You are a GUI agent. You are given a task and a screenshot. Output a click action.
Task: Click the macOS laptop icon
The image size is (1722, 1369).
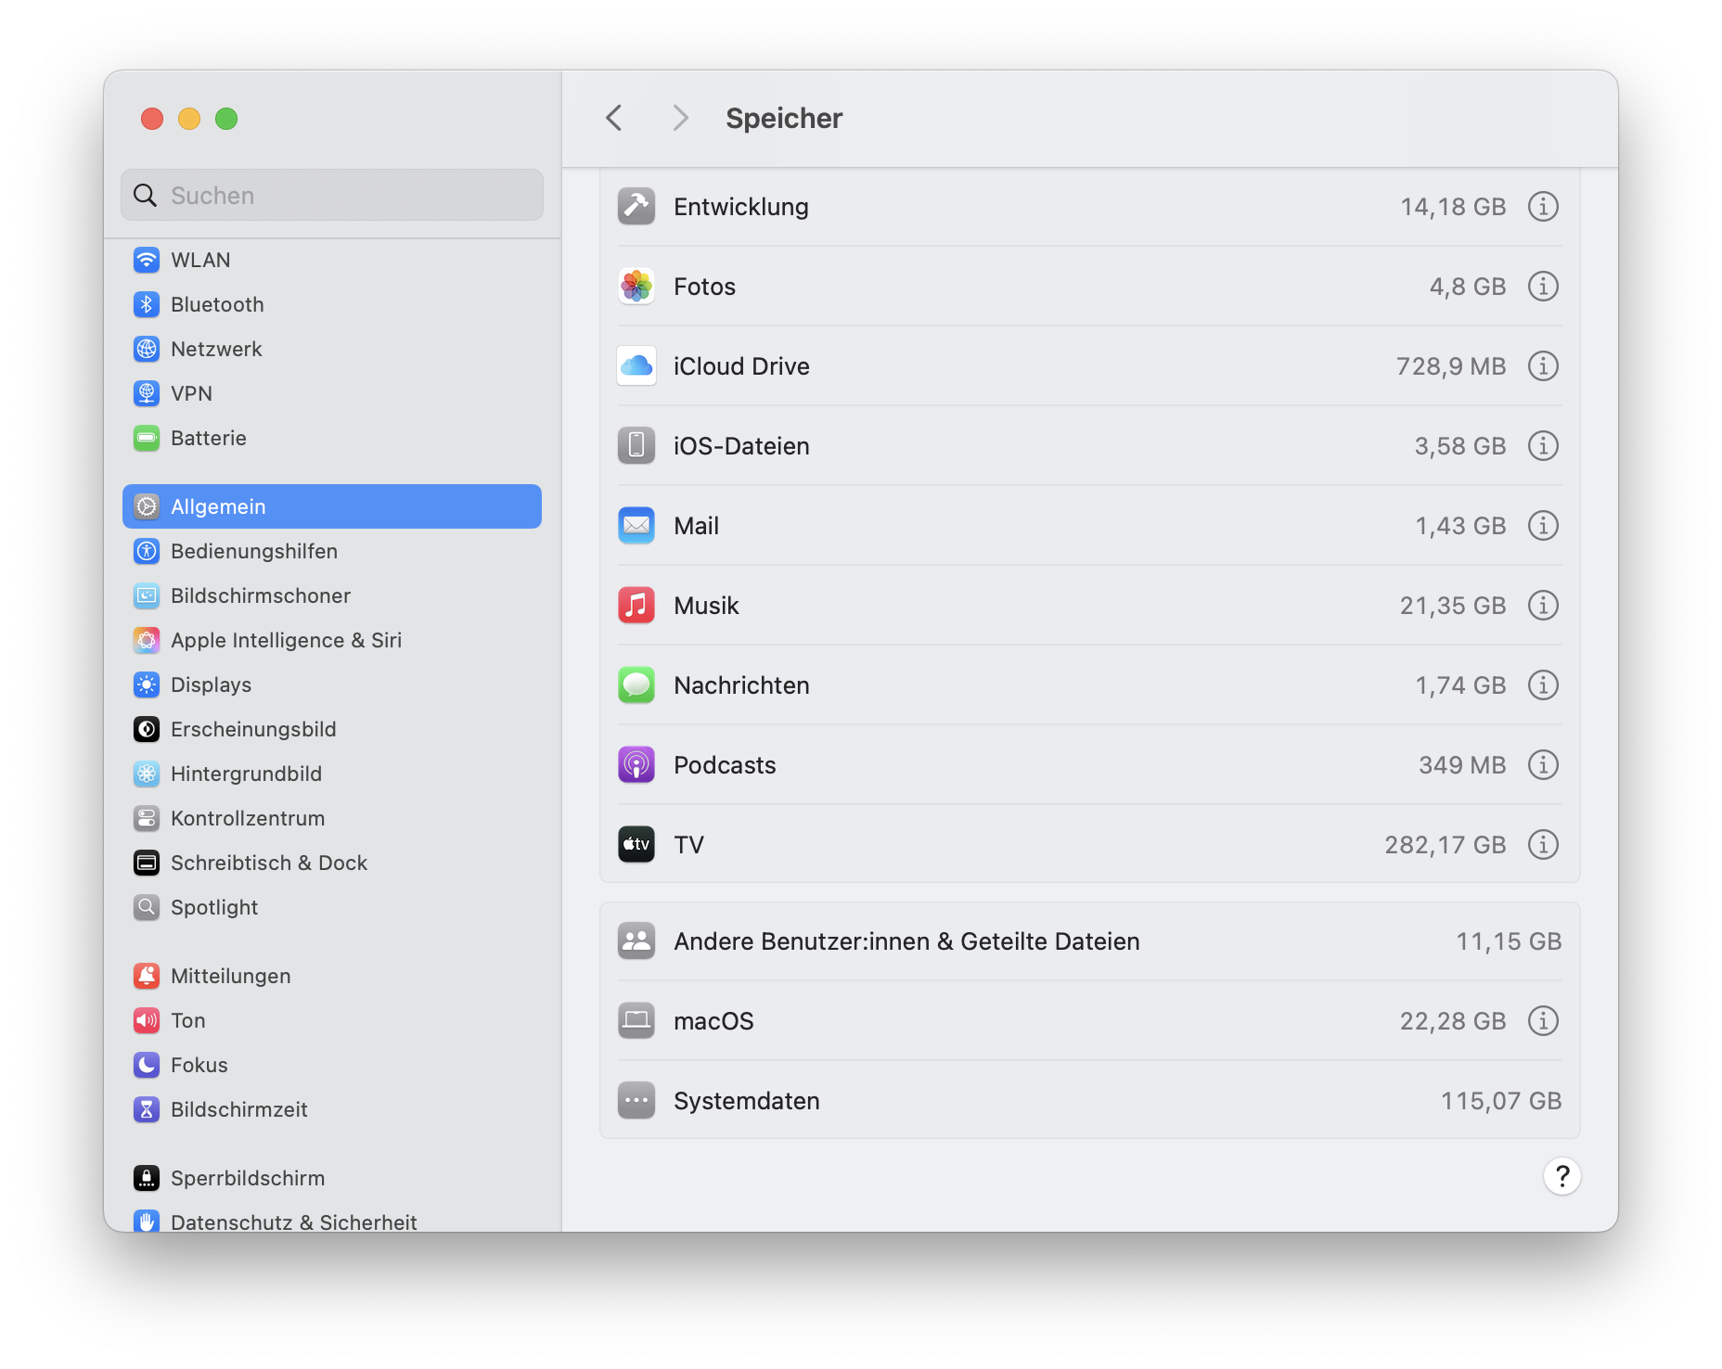636,1020
